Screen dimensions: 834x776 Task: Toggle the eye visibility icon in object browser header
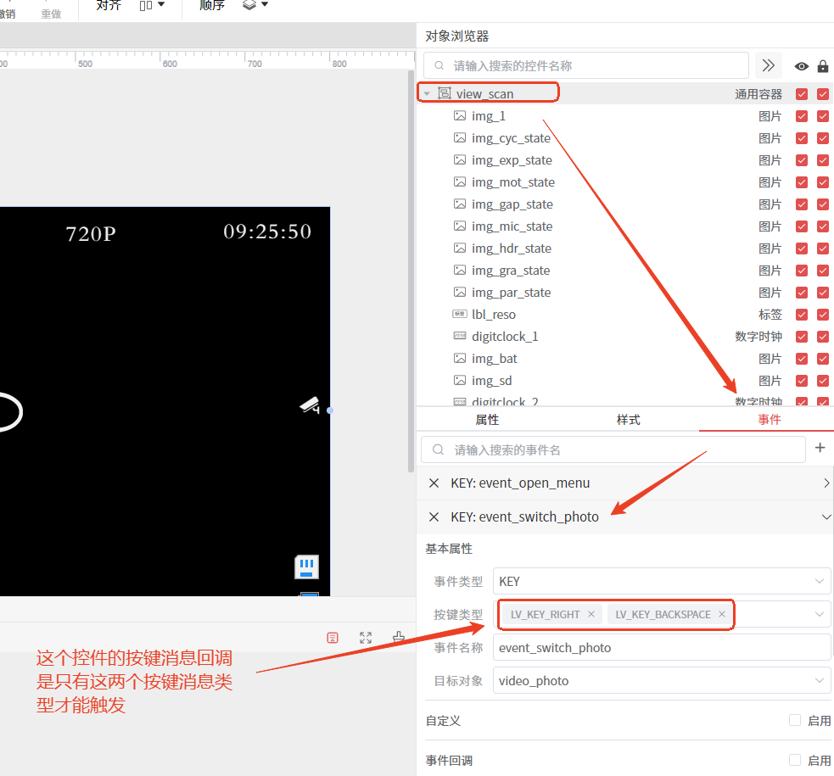tap(801, 66)
